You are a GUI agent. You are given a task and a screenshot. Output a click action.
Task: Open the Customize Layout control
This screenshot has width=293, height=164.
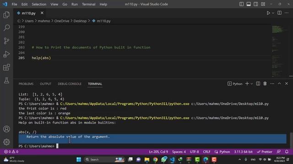pyautogui.click(x=263, y=4)
